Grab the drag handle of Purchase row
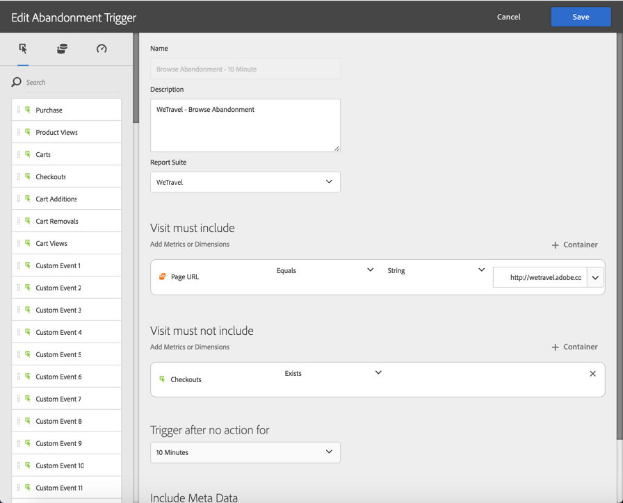 point(18,110)
